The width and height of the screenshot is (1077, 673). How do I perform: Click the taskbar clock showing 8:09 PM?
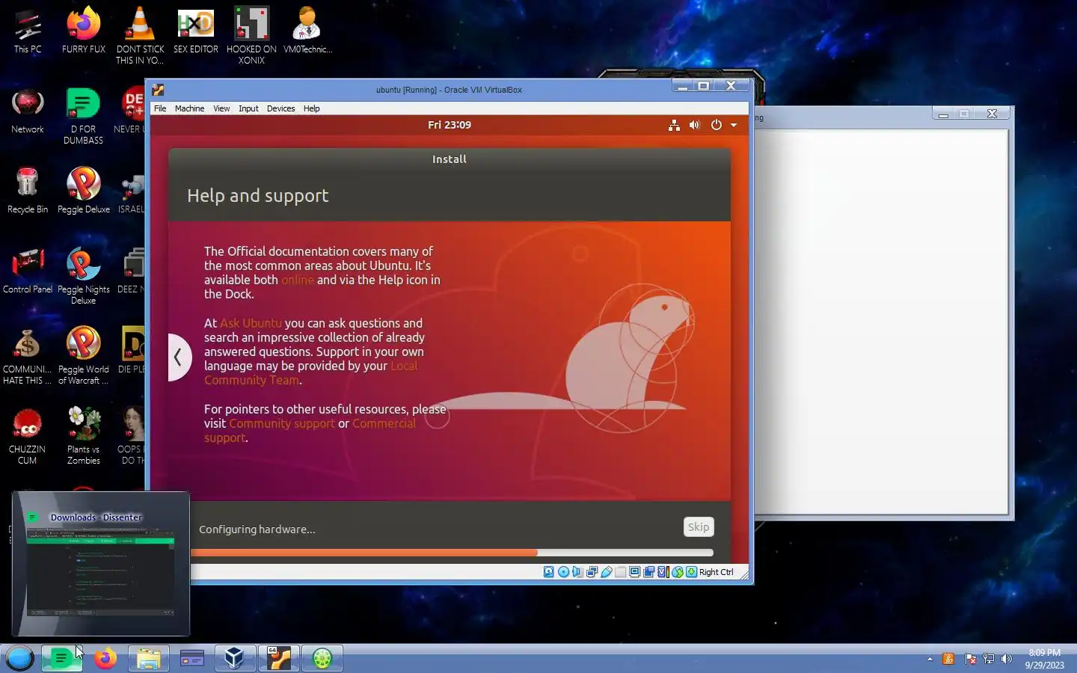(1044, 659)
